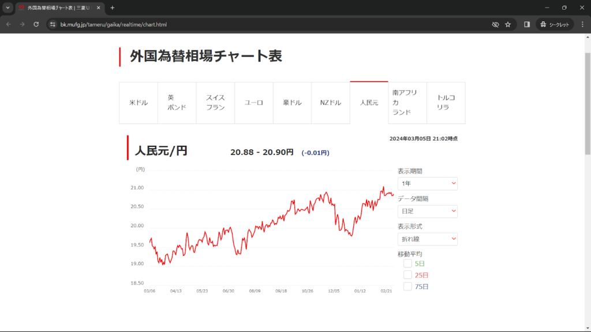Select the トルコリラ currency tab

tap(446, 103)
